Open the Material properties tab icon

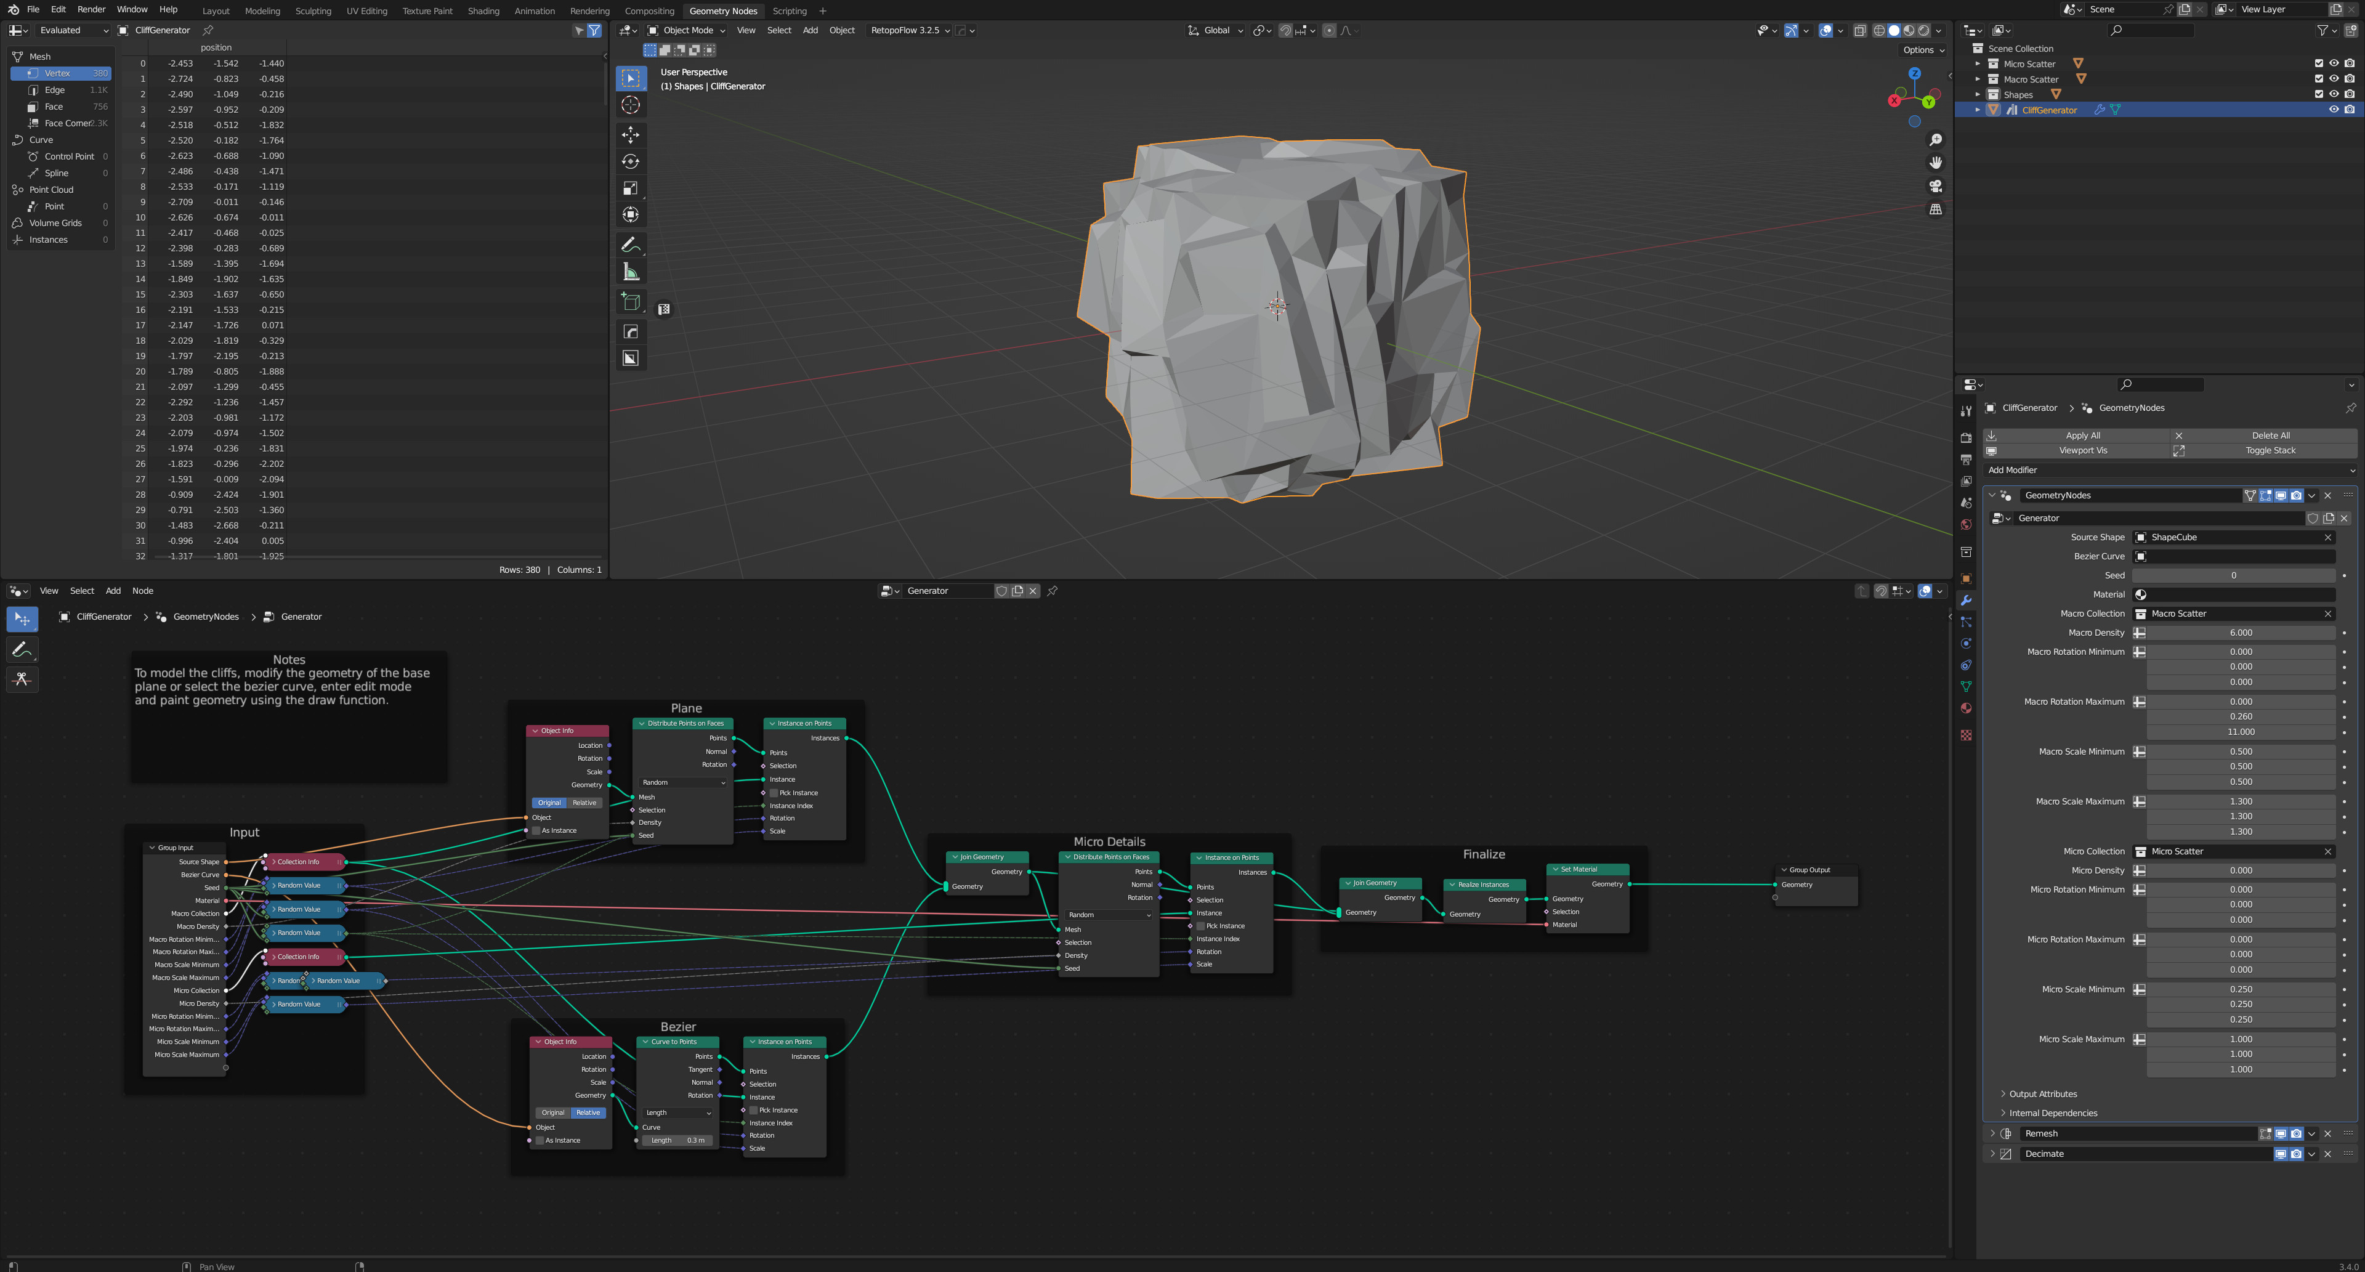pyautogui.click(x=1966, y=708)
